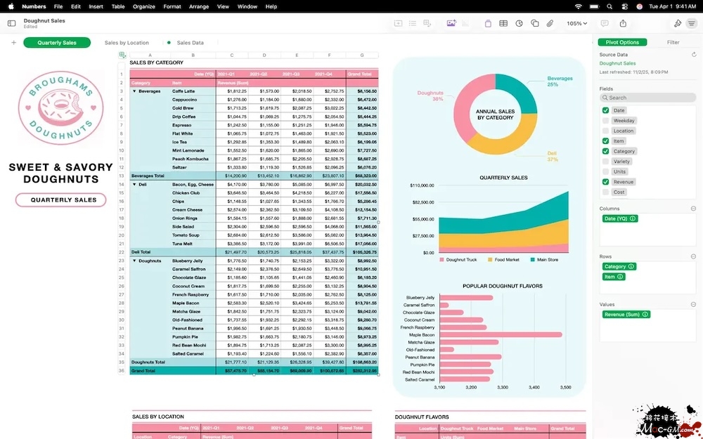The height and width of the screenshot is (439, 703).
Task: Uncheck the Revenue field checkbox
Action: [606, 182]
